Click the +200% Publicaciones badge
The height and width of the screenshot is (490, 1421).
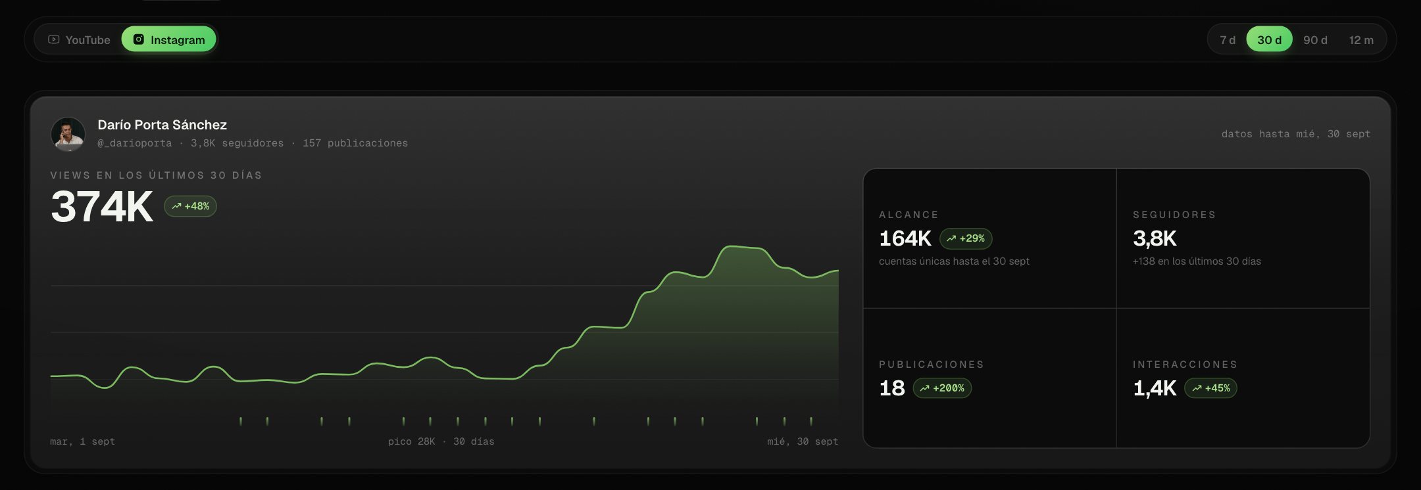coord(942,388)
